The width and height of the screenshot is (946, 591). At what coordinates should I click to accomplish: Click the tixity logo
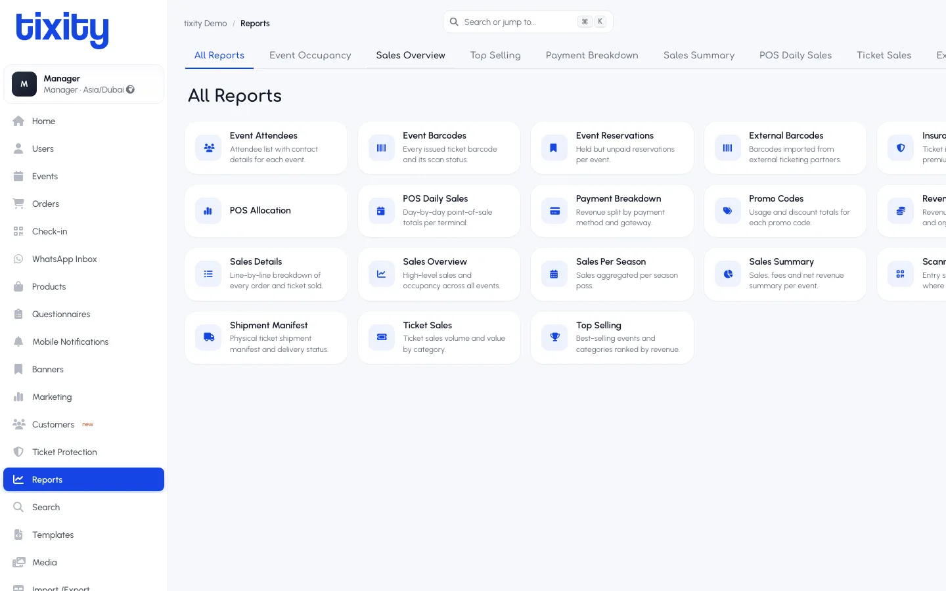62,30
